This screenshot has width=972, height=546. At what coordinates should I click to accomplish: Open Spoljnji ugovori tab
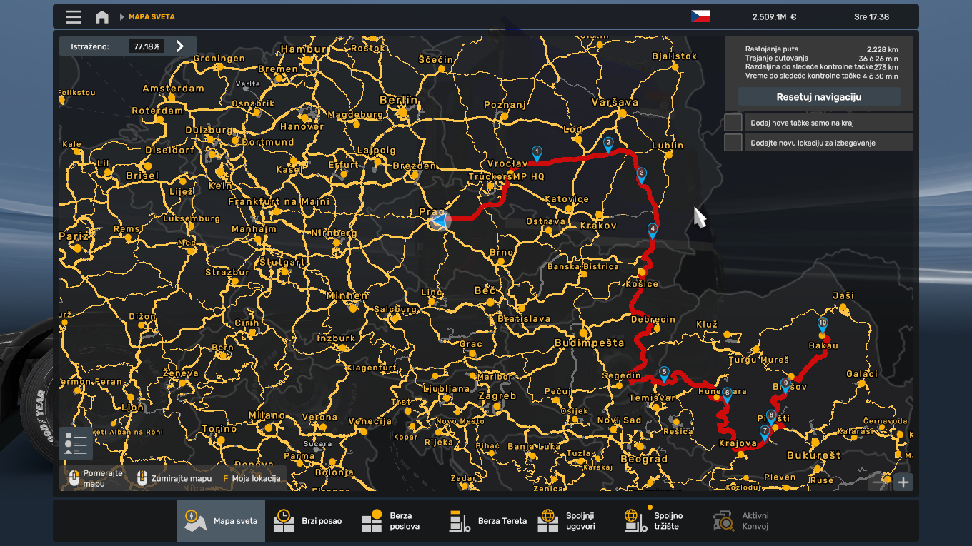[x=575, y=521]
